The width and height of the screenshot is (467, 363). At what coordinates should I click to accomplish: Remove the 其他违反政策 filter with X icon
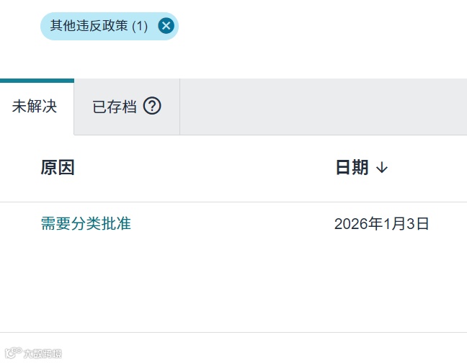click(166, 26)
